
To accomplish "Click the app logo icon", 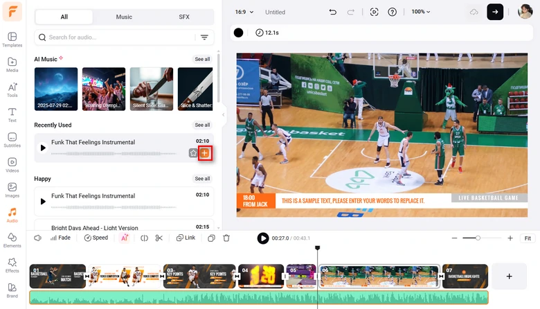I will 12,11.
